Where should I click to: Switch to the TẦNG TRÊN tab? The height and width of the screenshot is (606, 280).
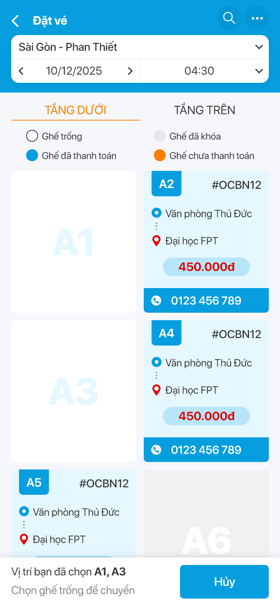[205, 110]
